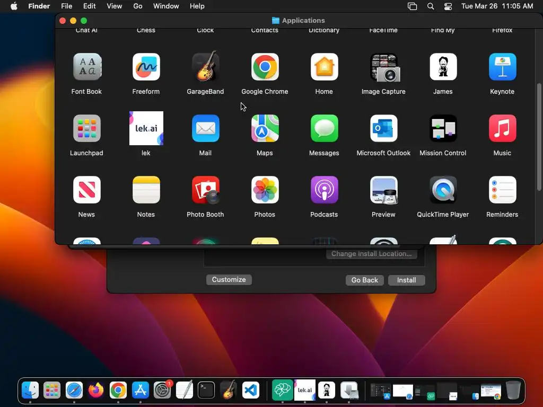Open GarageBand in the Applications window
The height and width of the screenshot is (407, 543).
click(x=205, y=67)
